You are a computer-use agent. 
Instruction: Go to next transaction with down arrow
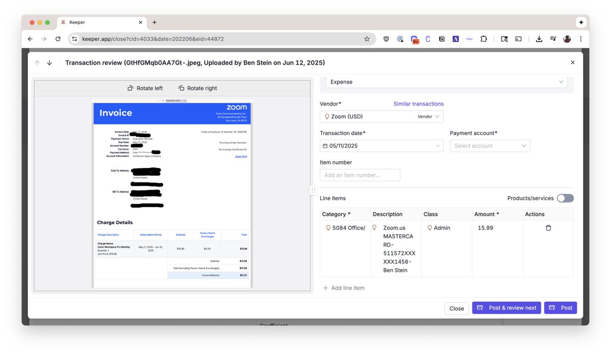(x=49, y=63)
